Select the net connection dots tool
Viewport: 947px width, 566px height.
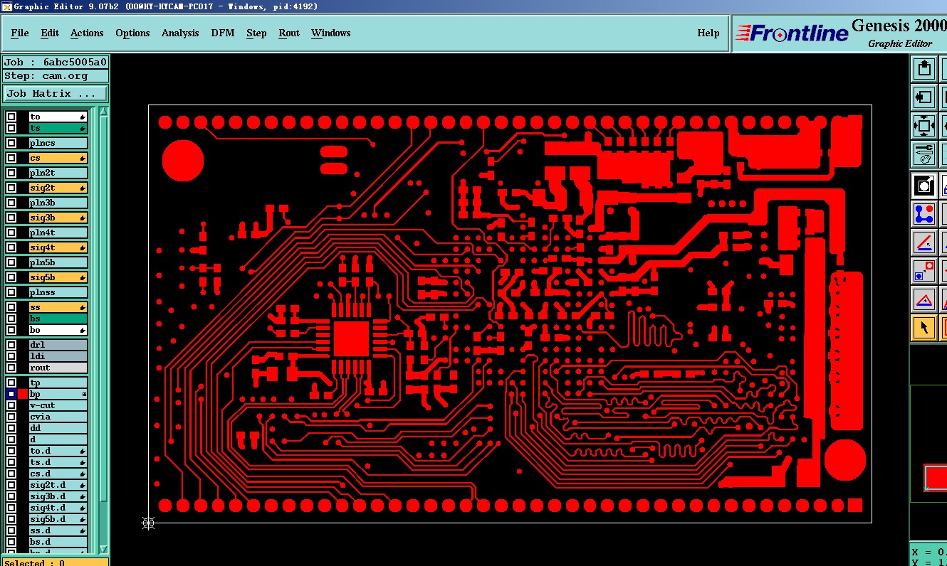[x=924, y=213]
